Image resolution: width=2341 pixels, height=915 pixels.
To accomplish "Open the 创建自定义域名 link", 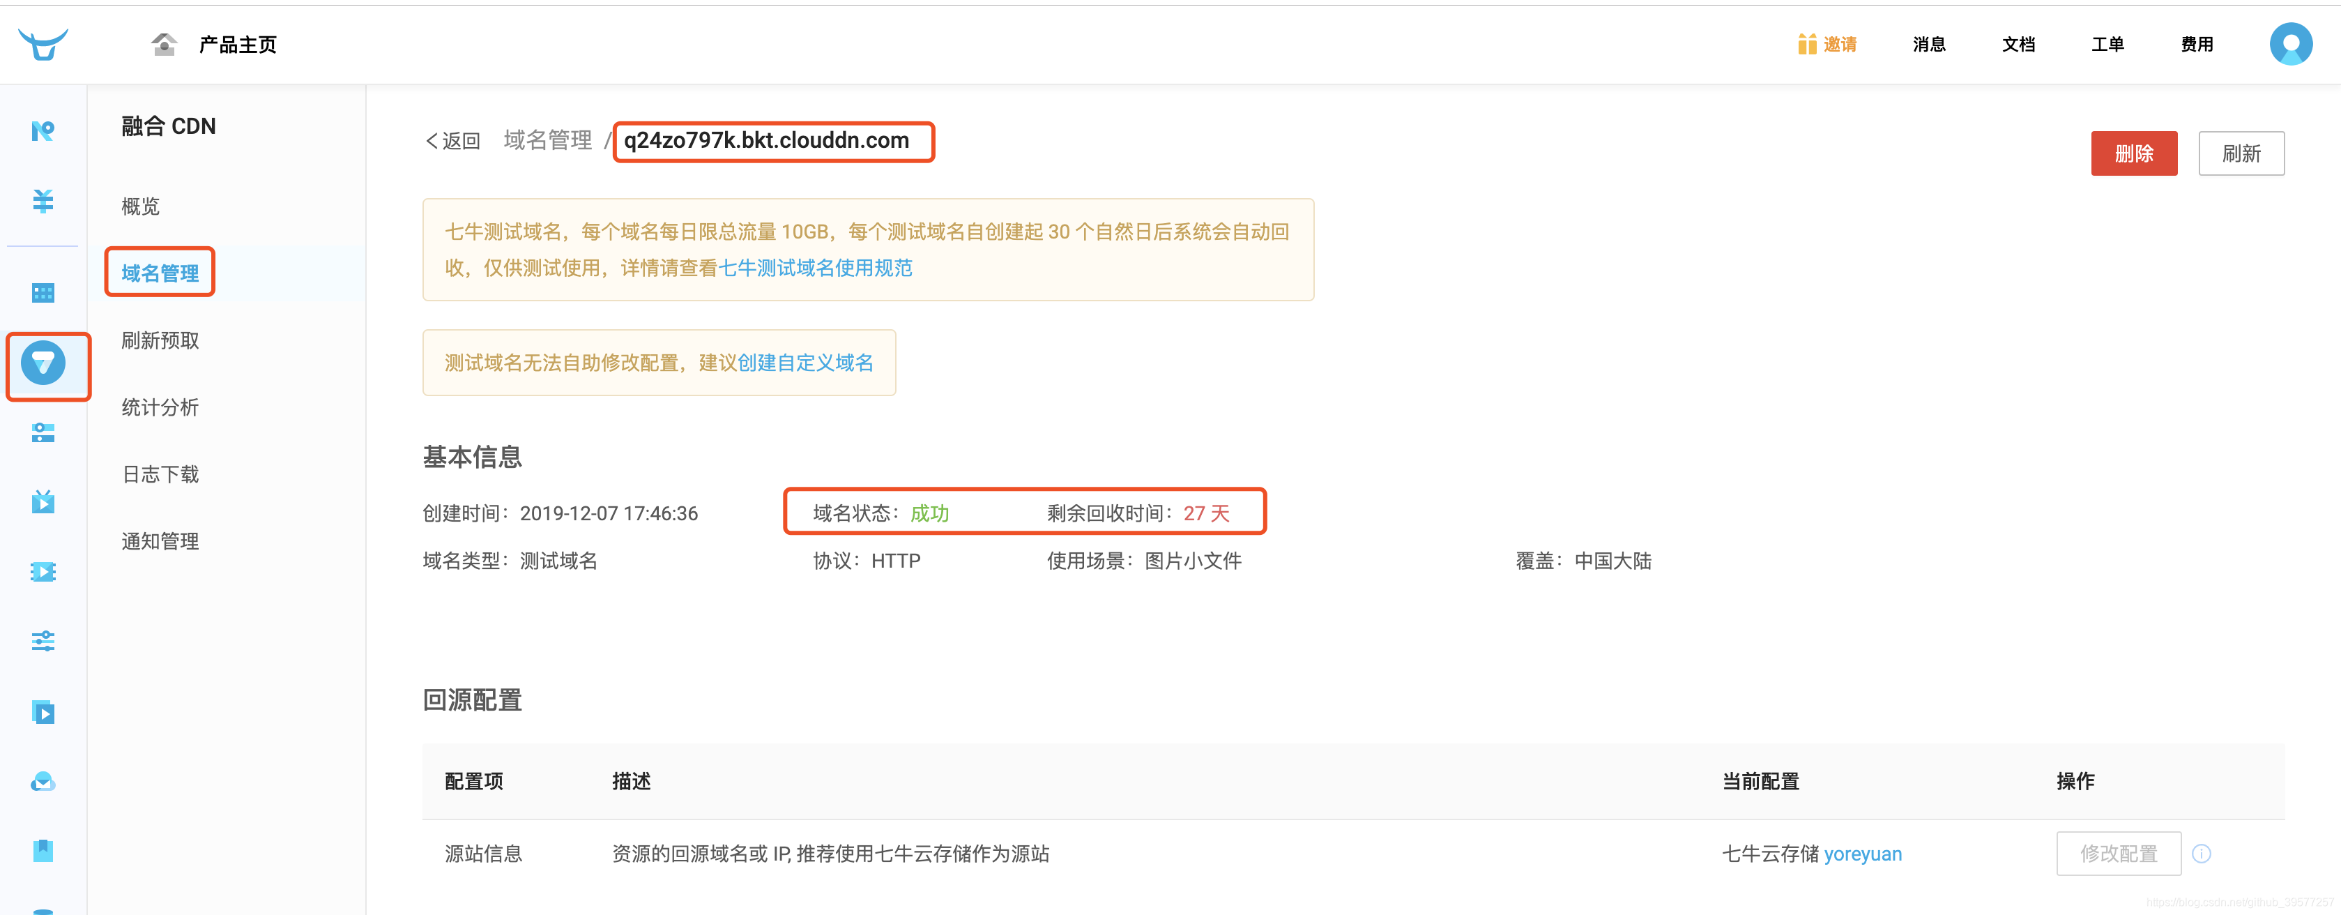I will 805,363.
